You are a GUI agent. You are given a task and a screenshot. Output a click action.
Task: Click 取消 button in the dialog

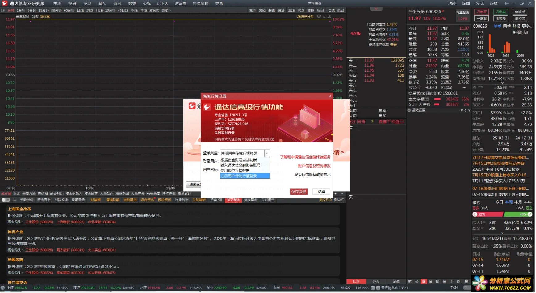321,192
